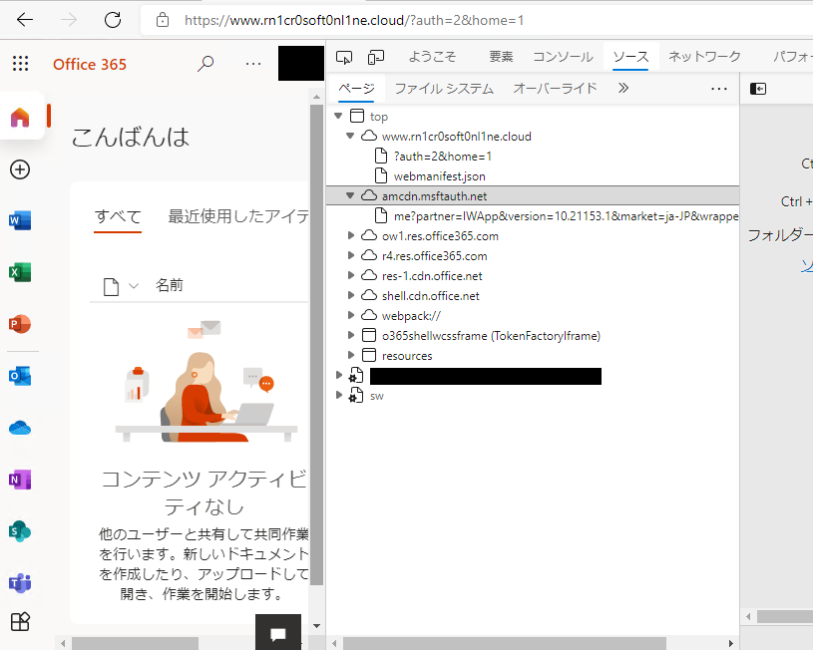The height and width of the screenshot is (650, 813).
Task: Show more Sources navigator tabs
Action: [x=623, y=88]
